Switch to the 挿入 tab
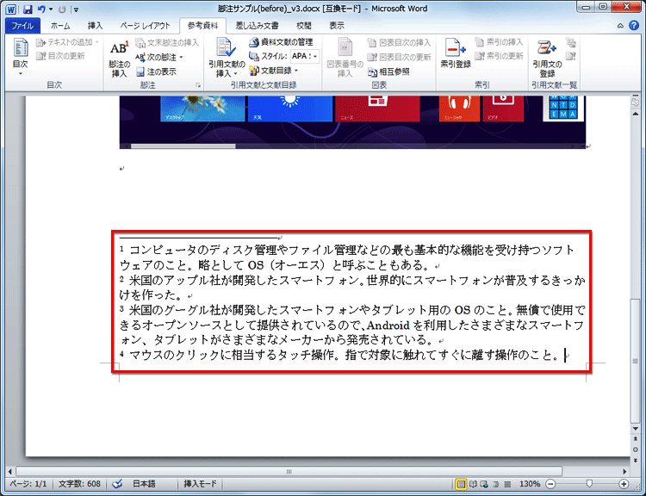The width and height of the screenshot is (646, 496). (95, 26)
